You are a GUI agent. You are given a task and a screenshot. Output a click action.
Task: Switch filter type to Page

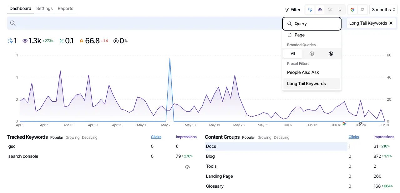pyautogui.click(x=299, y=35)
